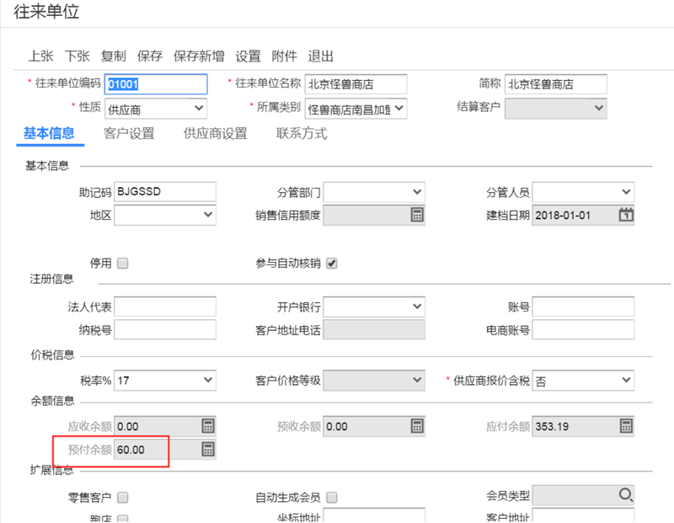Go to previous record with 上张
674x523 pixels.
point(40,56)
